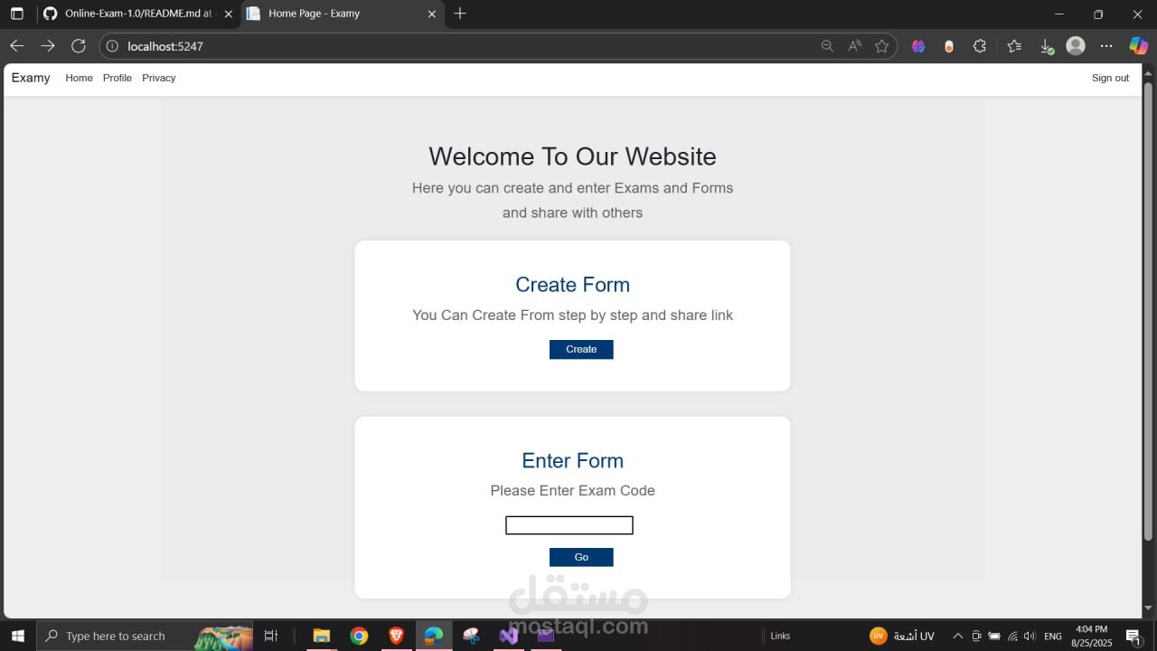Click the page vertical scrollbar

pyautogui.click(x=1148, y=343)
